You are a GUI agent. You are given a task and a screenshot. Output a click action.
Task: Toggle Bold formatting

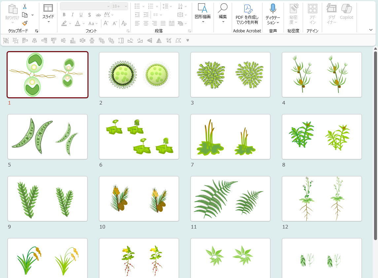(x=64, y=15)
